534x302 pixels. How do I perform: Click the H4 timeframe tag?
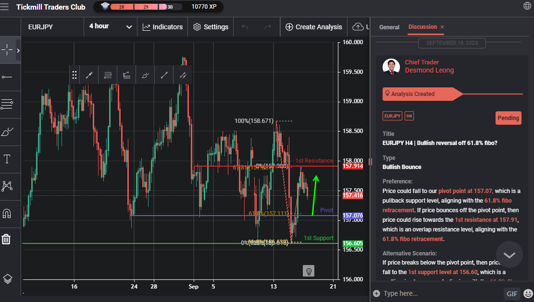point(409,116)
